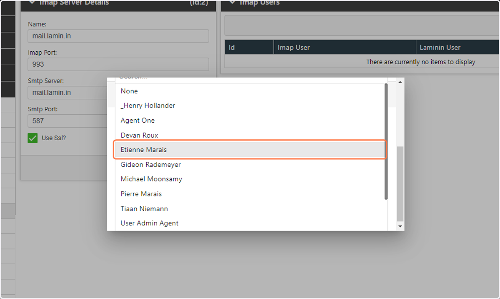Click the dropdown list inner scrollbar thumb
The image size is (500, 299).
[x=386, y=141]
